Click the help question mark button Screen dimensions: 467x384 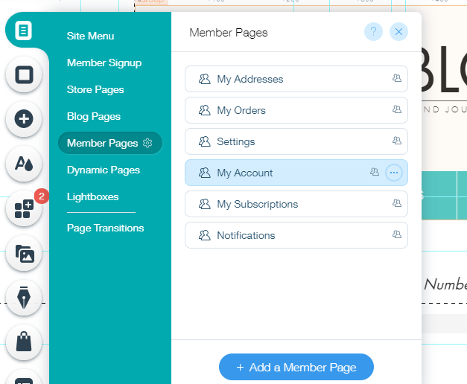[373, 31]
